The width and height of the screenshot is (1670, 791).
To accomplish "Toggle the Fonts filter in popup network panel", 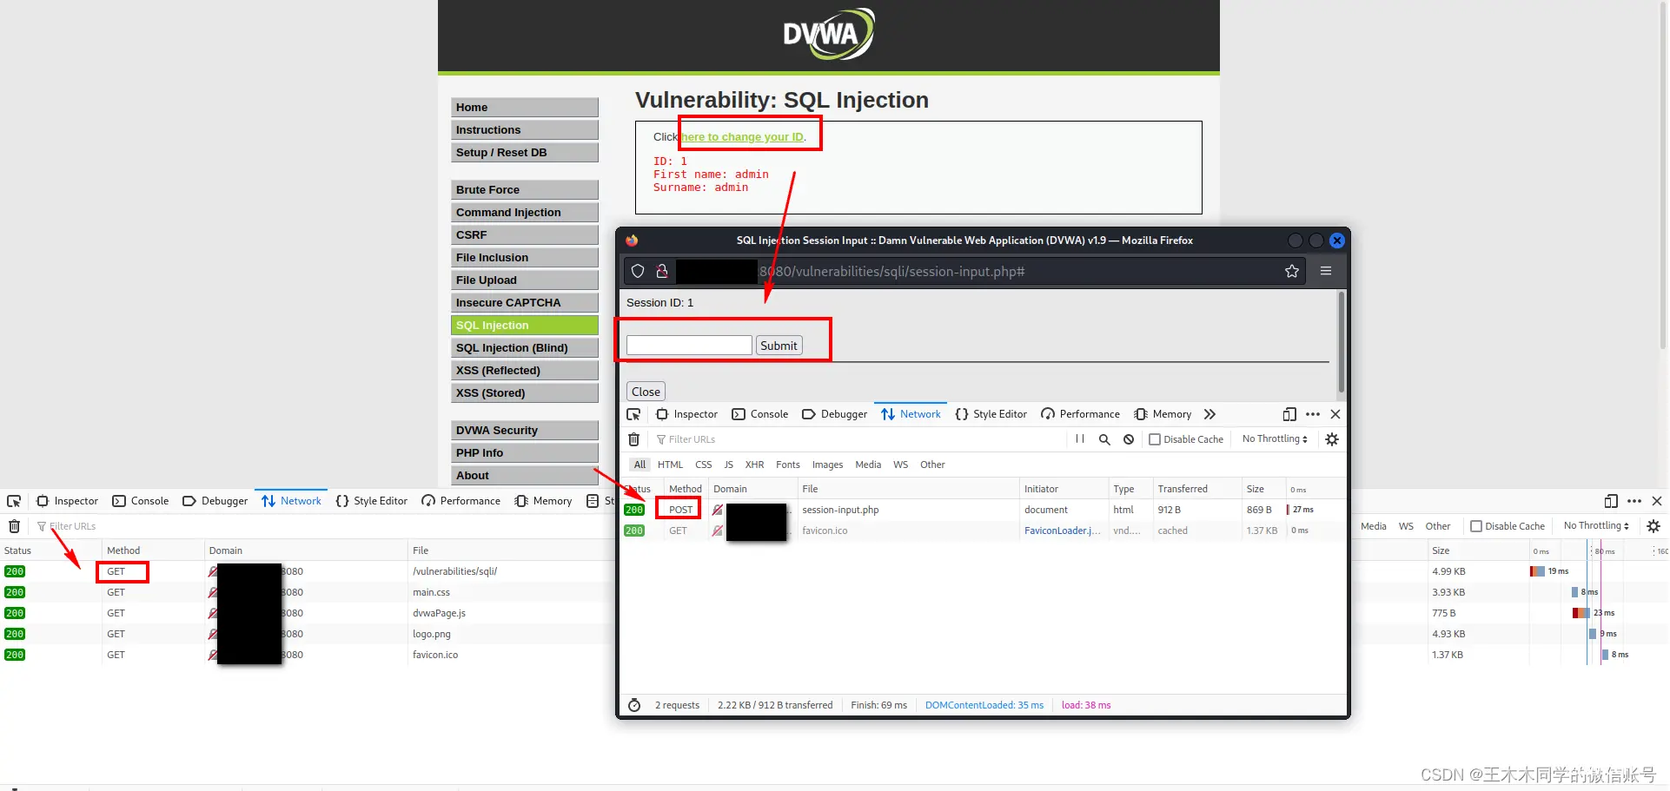I will pos(788,465).
